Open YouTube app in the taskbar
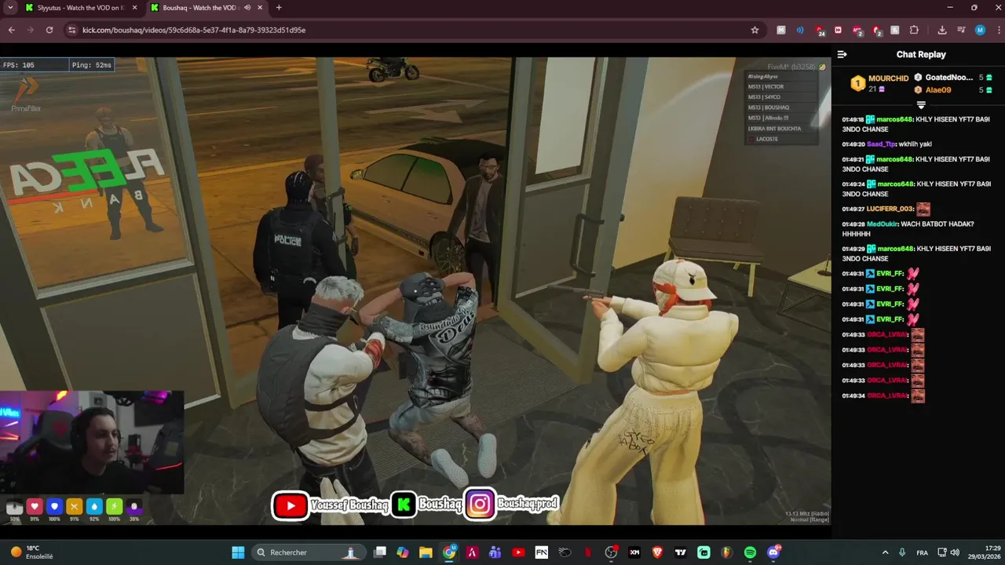1005x565 pixels. point(518,552)
